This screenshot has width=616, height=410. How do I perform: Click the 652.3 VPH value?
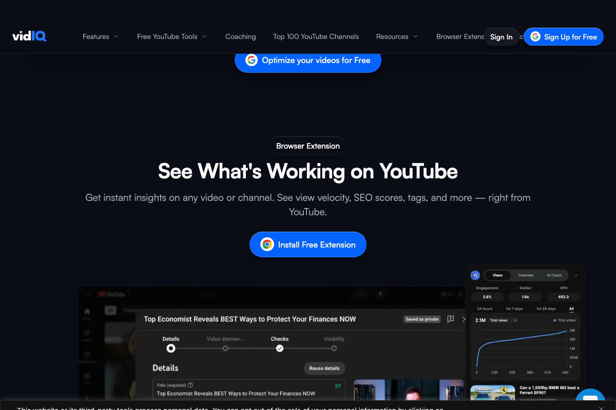click(563, 297)
